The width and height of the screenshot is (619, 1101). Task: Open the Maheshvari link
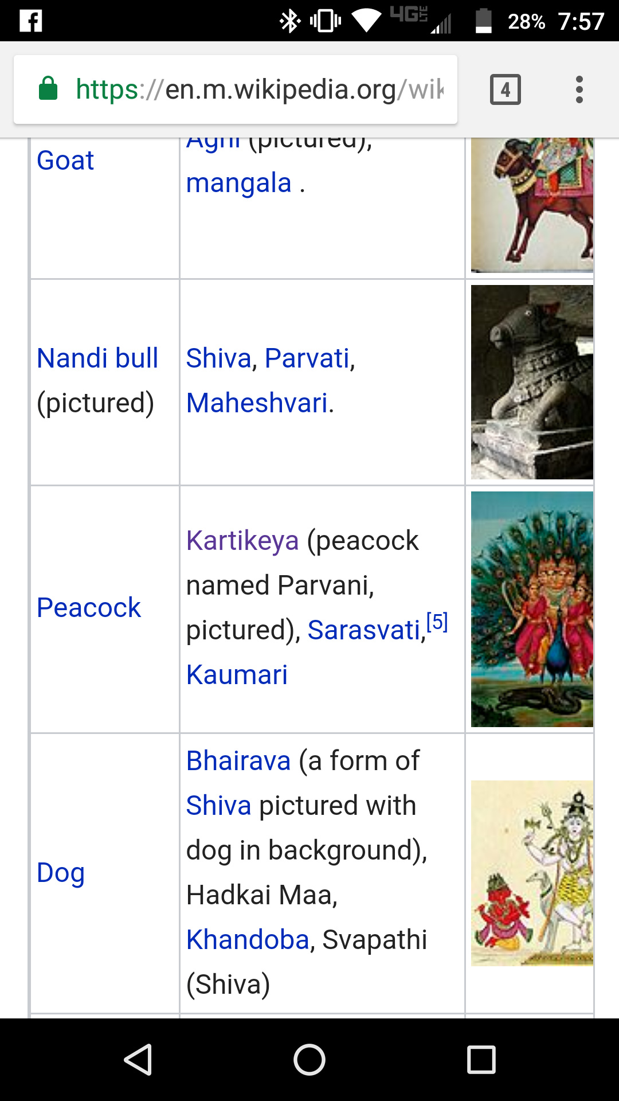coord(257,403)
